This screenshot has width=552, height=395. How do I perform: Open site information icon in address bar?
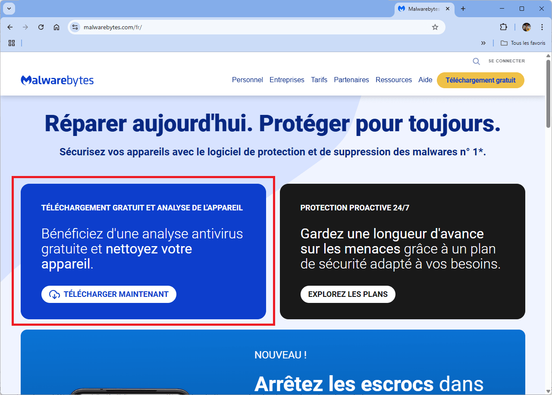[x=75, y=27]
